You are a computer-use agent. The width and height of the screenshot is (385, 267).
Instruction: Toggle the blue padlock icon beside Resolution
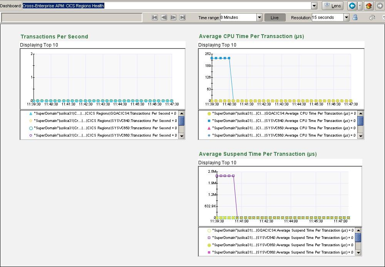pos(355,17)
